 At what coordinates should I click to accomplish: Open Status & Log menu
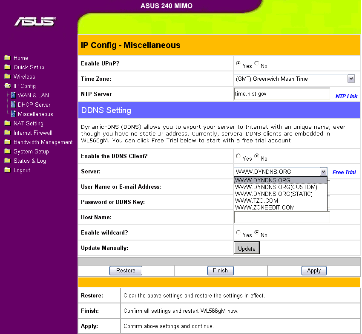[30, 161]
